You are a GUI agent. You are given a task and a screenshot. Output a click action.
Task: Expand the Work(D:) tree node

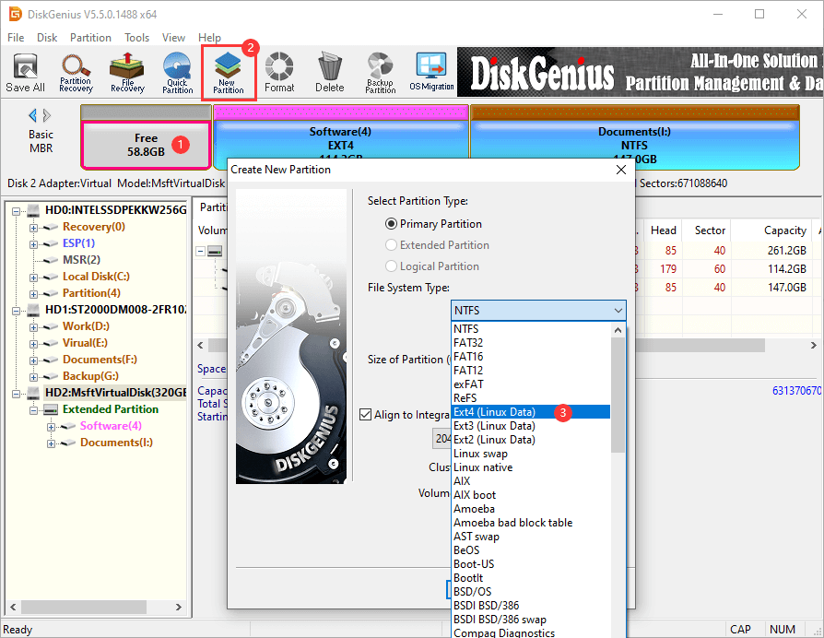tap(34, 326)
